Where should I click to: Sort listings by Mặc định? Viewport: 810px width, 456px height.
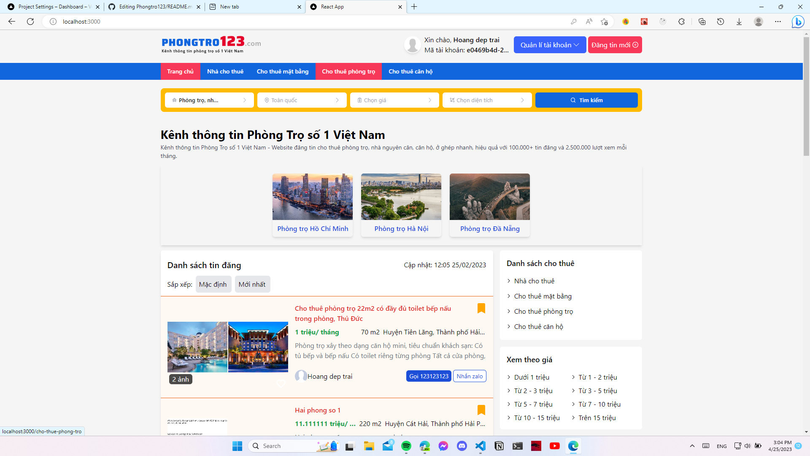[x=213, y=284]
